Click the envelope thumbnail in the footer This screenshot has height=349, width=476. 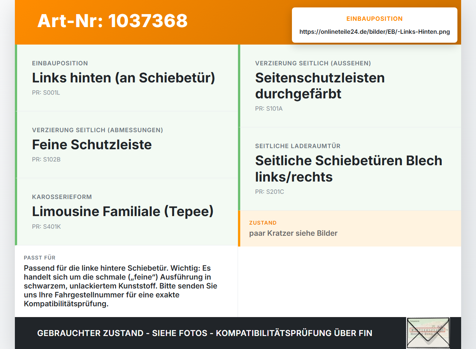[x=428, y=333]
